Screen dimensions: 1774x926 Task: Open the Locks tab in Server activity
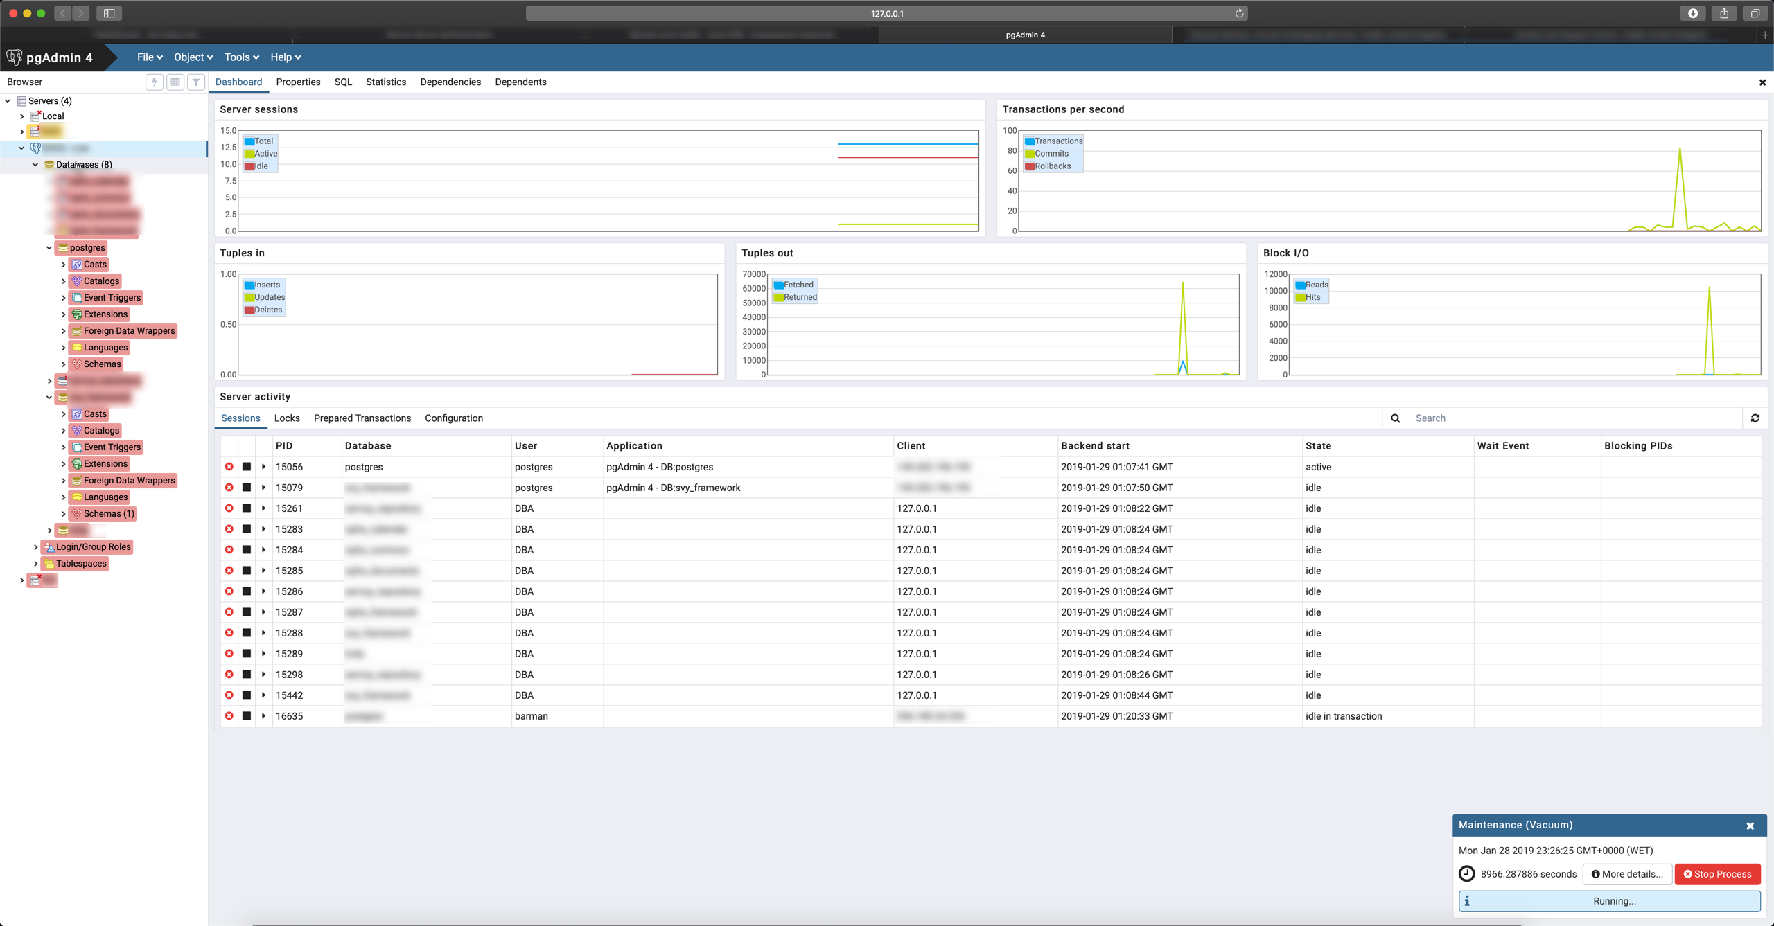287,418
